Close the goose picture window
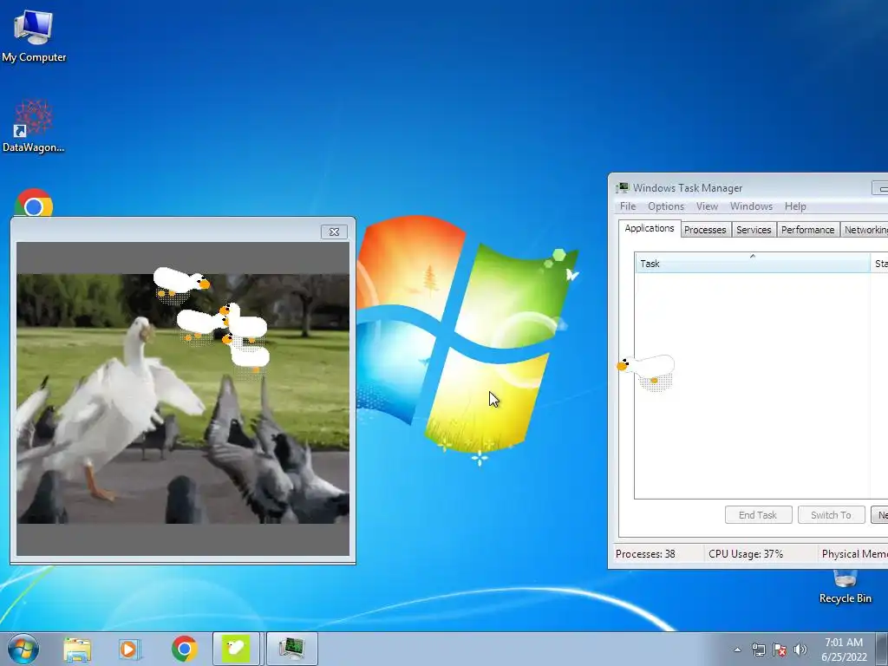Screen dimensions: 888x666 334,232
